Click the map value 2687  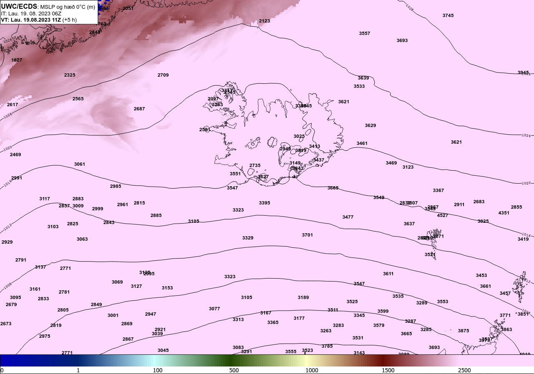[x=139, y=109]
